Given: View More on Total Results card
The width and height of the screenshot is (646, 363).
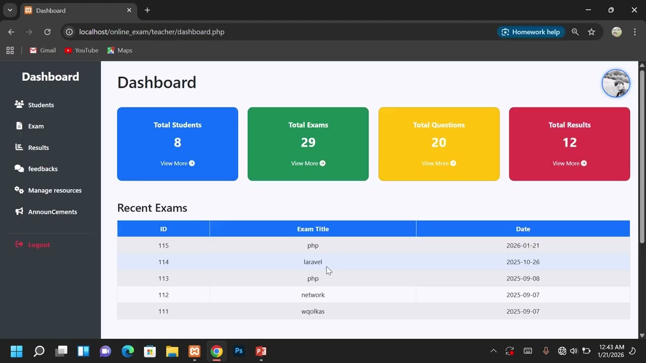Looking at the screenshot, I should pyautogui.click(x=570, y=163).
